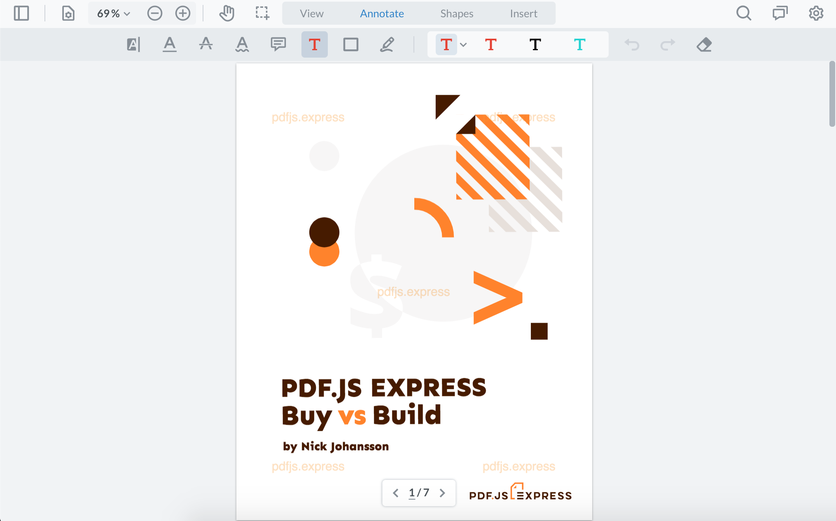Select the squiggly underline tool
The height and width of the screenshot is (521, 836).
242,44
